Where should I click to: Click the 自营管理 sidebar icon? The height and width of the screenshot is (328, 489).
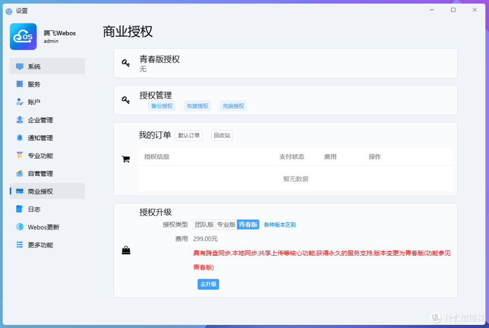coord(19,173)
